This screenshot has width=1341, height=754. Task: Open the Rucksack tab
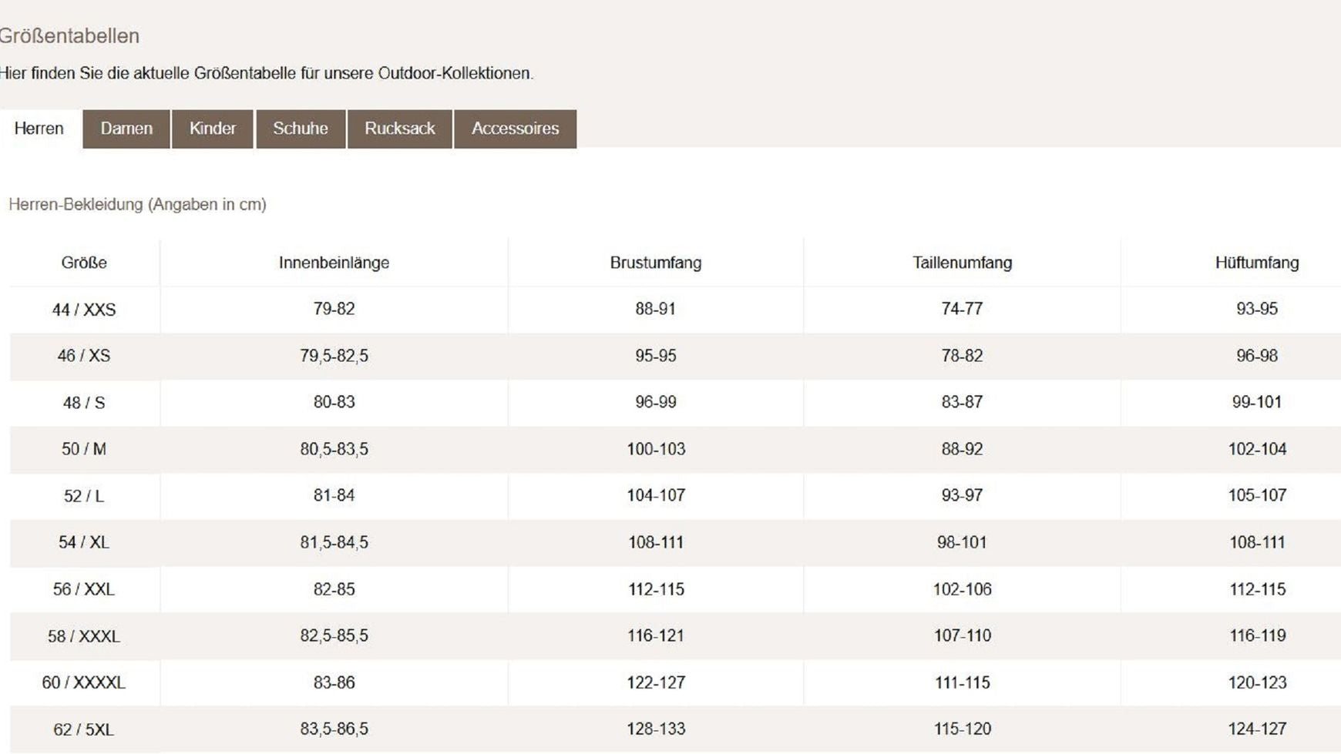(x=399, y=129)
